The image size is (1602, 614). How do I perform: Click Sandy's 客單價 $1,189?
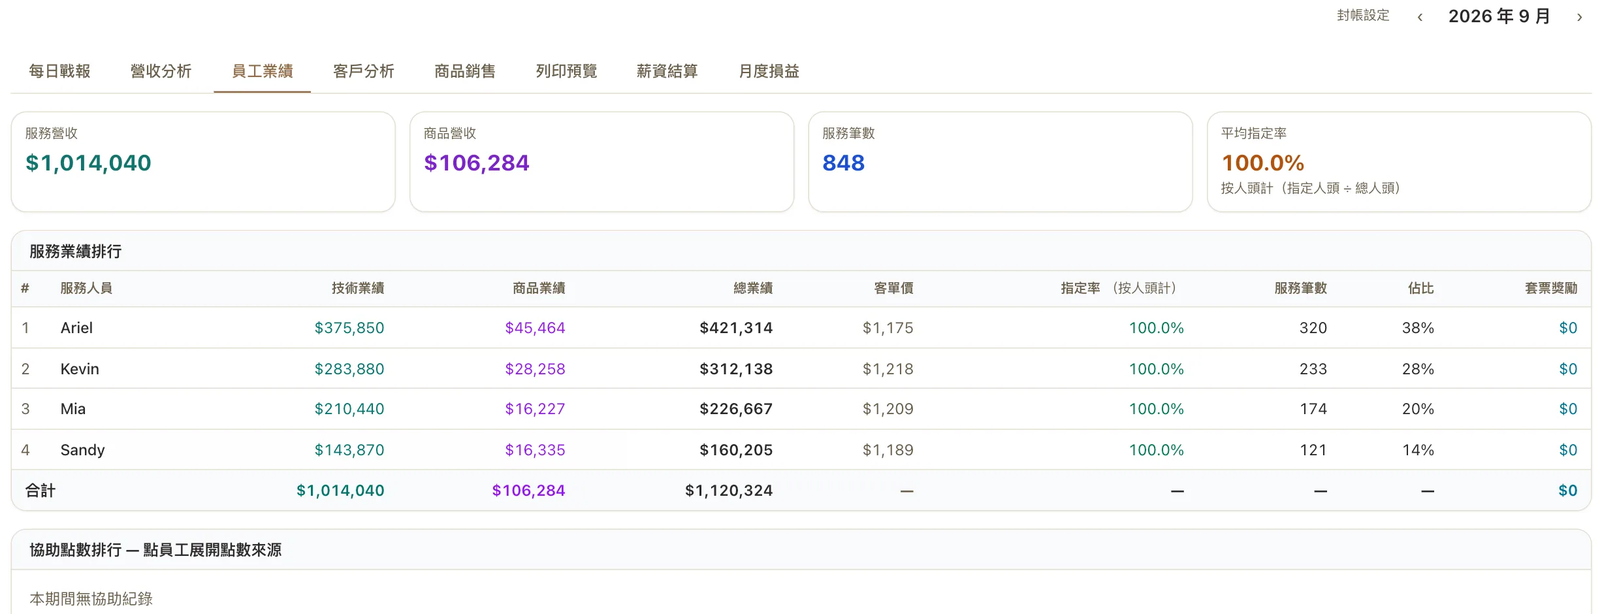(888, 450)
